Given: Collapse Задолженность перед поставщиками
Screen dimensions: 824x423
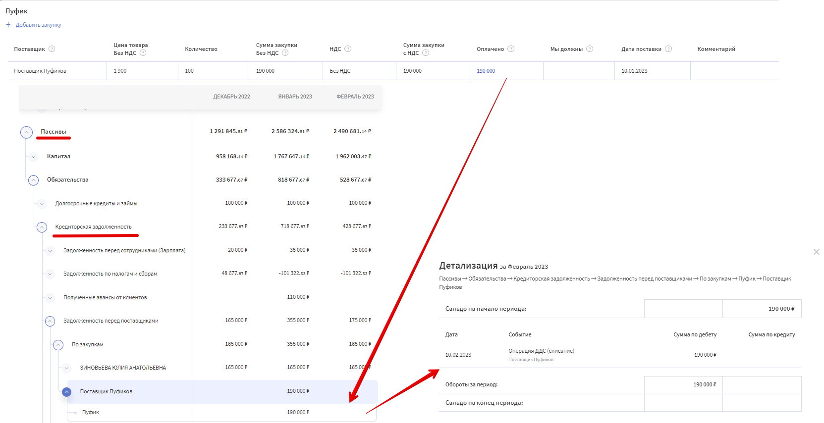Looking at the screenshot, I should point(50,321).
